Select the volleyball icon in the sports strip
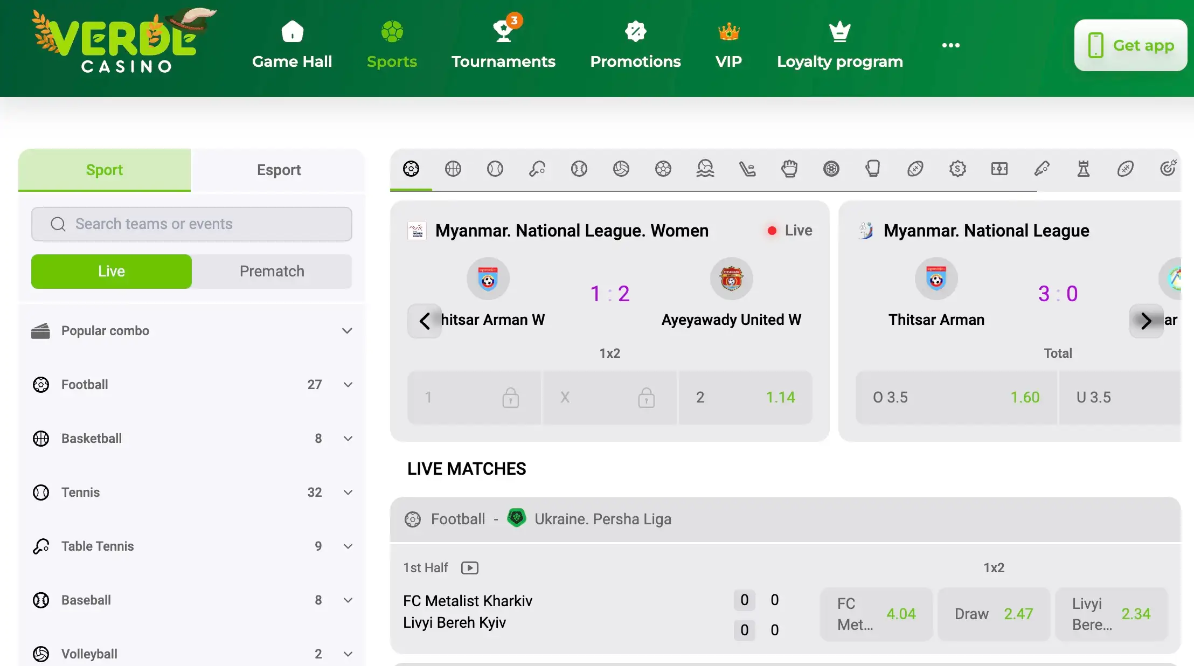Viewport: 1194px width, 666px height. [621, 169]
